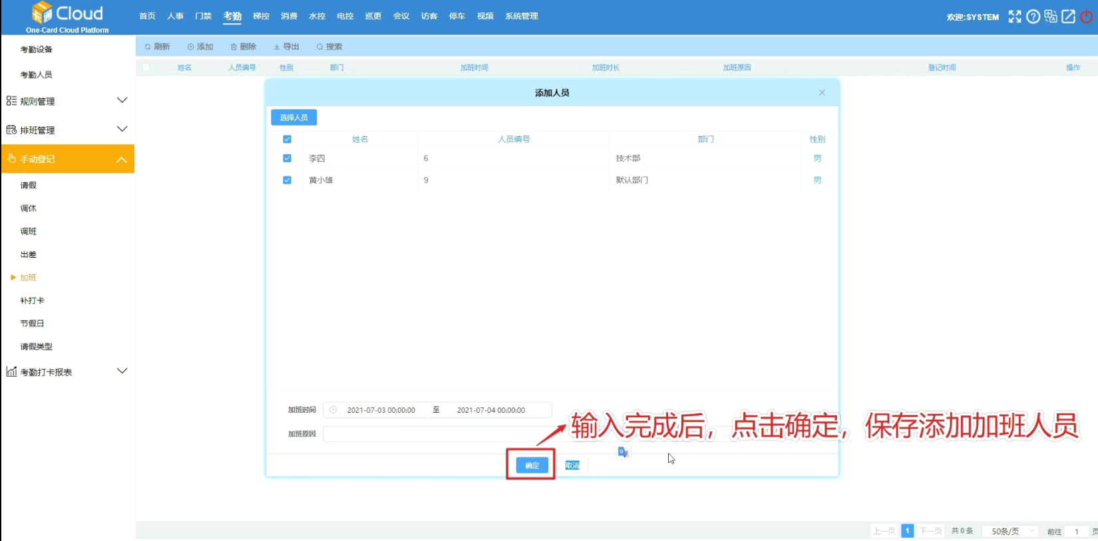The height and width of the screenshot is (541, 1098).
Task: Open the 会议 top menu
Action: (x=401, y=16)
